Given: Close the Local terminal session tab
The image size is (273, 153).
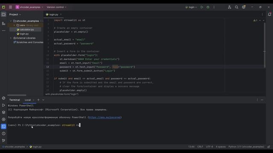Looking at the screenshot, I should tap(33, 100).
